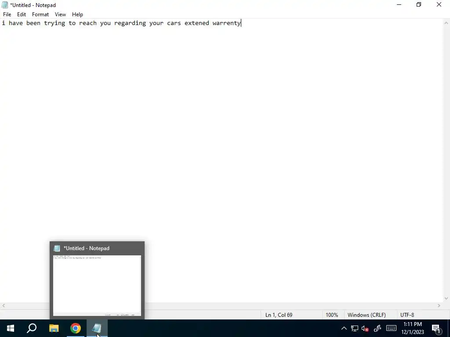Open the Help menu
The height and width of the screenshot is (337, 450).
[77, 14]
